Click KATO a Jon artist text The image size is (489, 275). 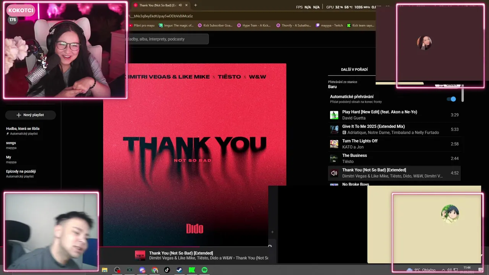pyautogui.click(x=353, y=147)
